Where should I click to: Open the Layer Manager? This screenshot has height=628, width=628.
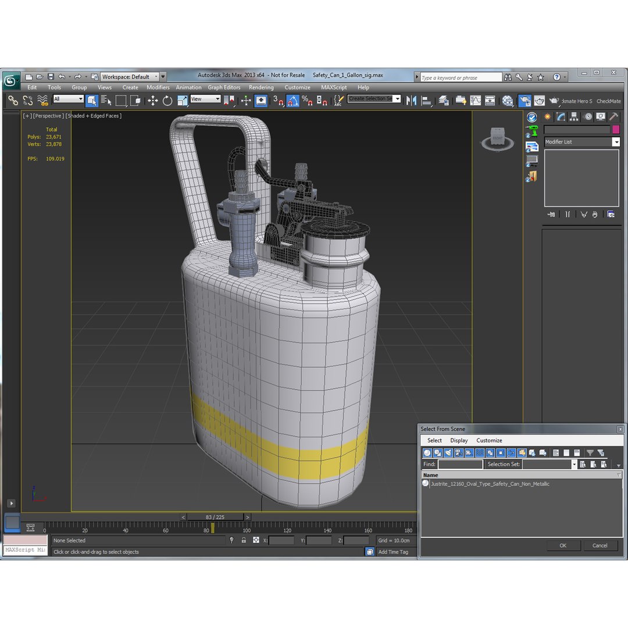(x=443, y=101)
